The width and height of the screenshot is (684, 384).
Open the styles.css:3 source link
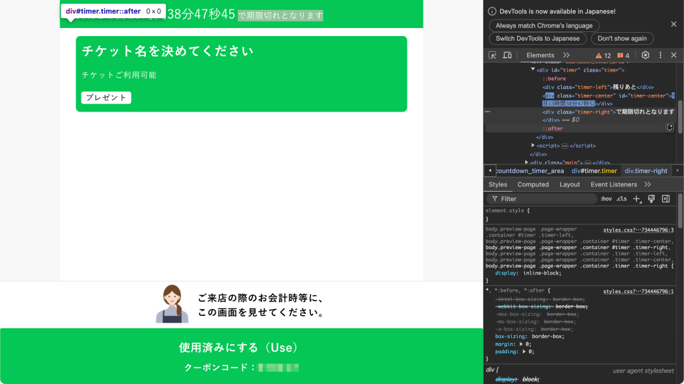pyautogui.click(x=638, y=230)
